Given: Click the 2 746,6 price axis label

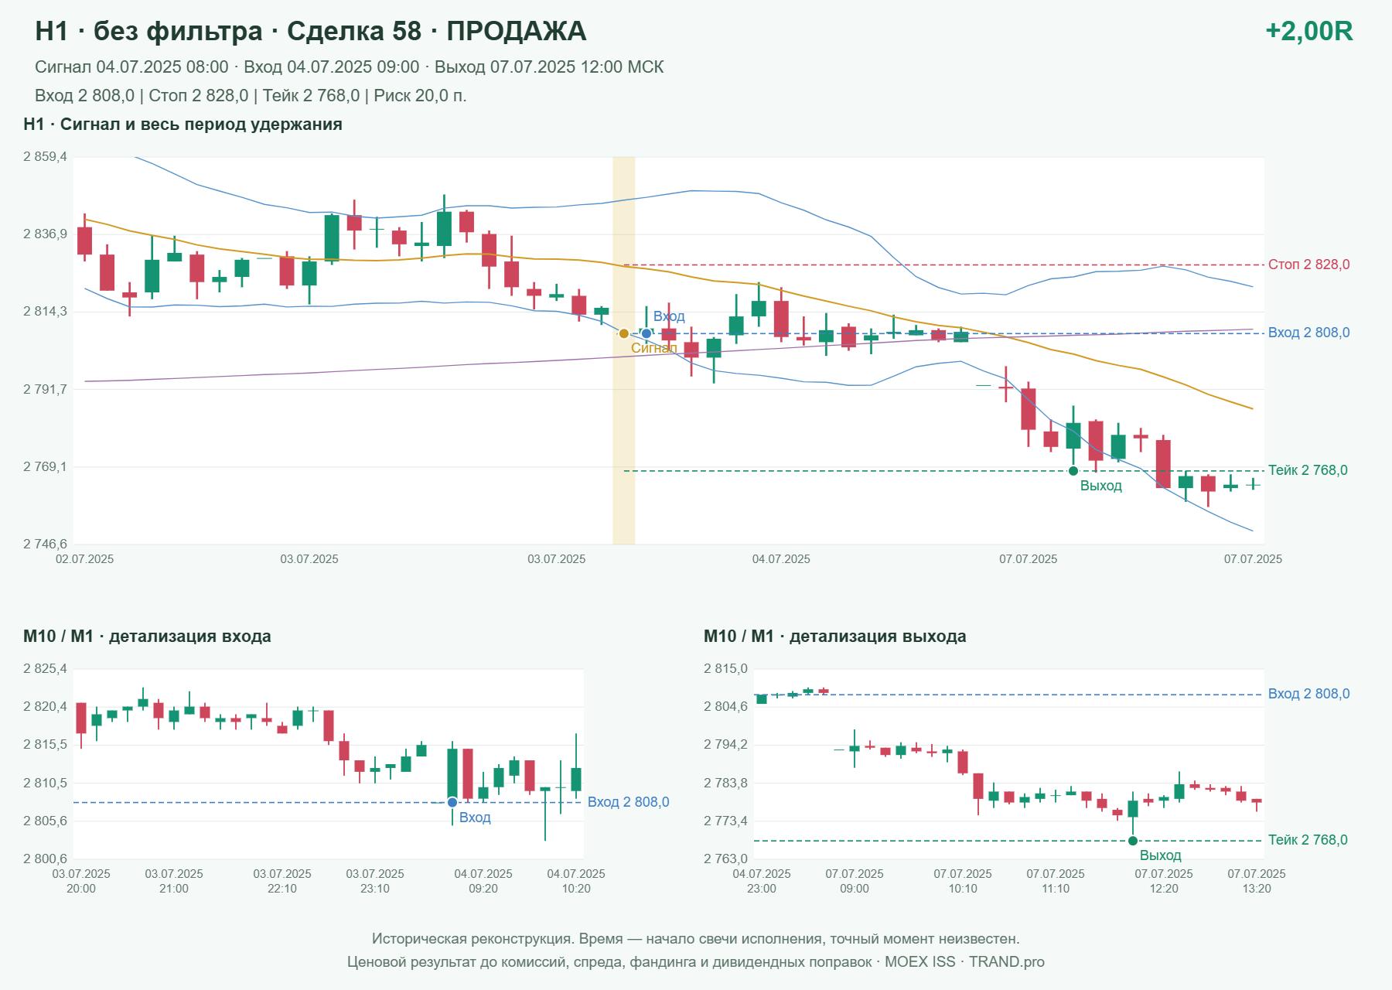Looking at the screenshot, I should [x=45, y=544].
